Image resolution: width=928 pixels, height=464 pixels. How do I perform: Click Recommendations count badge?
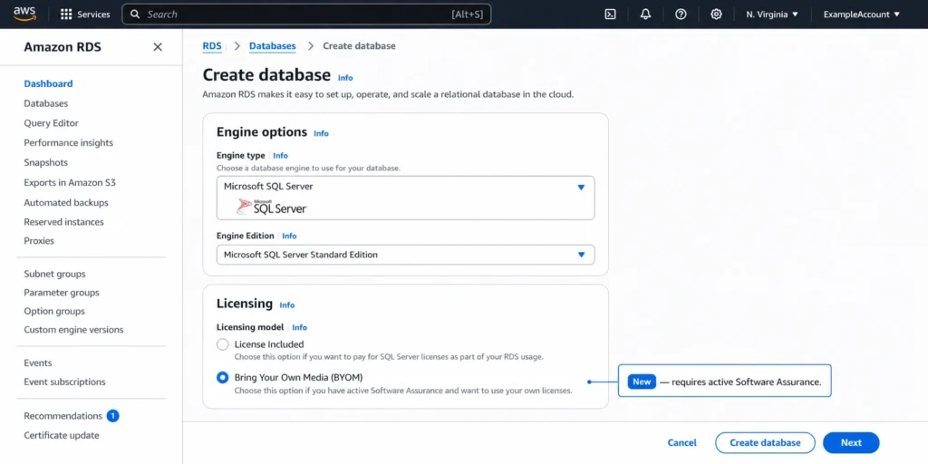coord(113,415)
